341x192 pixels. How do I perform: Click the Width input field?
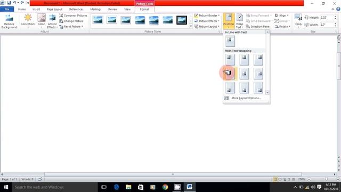coord(327,25)
